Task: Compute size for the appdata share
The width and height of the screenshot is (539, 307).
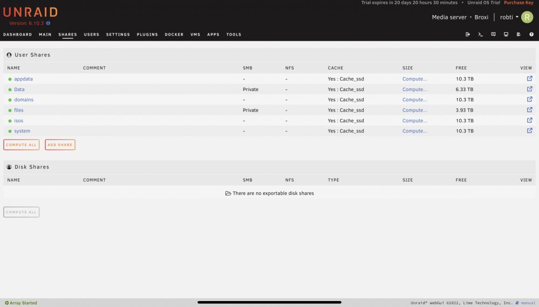Action: pos(414,79)
